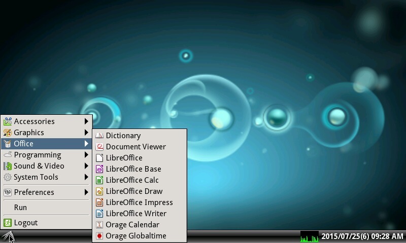Open the Programming menu entry
Screen dimensions: 406x243
pyautogui.click(x=47, y=155)
